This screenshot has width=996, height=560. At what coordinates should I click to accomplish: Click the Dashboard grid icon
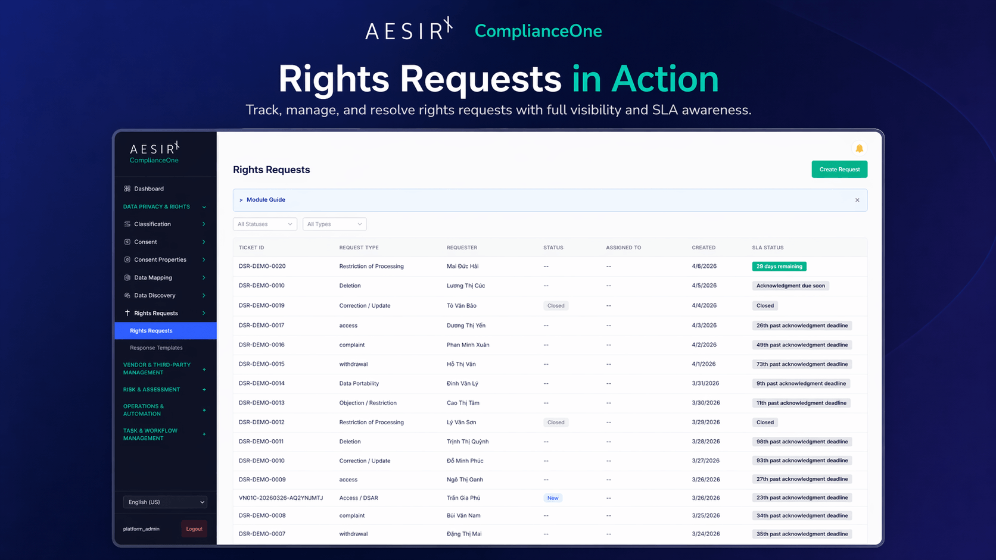pos(127,189)
